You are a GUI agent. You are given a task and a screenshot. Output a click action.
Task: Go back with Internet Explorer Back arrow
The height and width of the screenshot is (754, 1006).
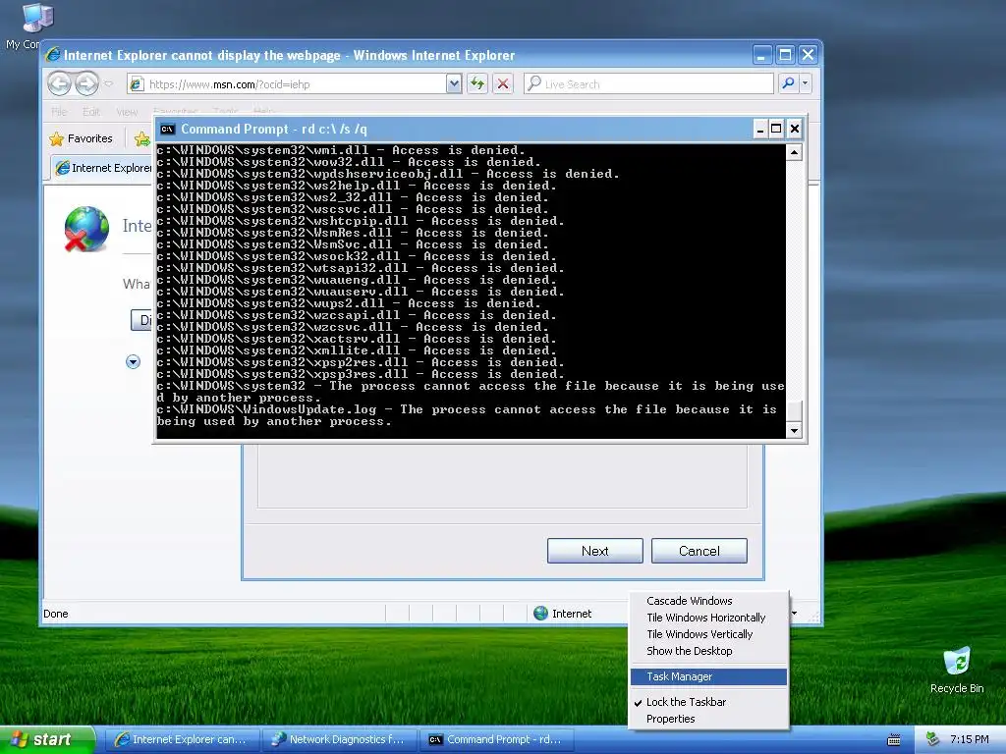[59, 83]
